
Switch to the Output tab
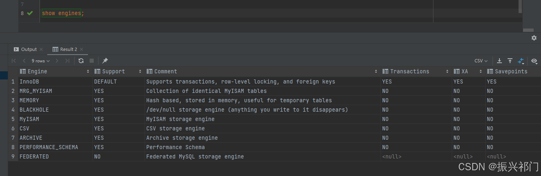25,49
